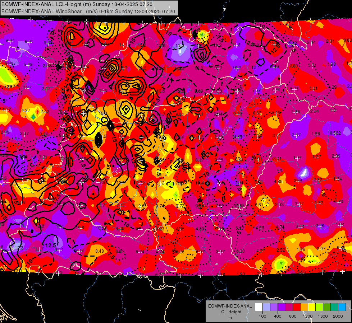Click the sky blue legend swatch
The height and width of the screenshot is (323, 352).
[342, 307]
